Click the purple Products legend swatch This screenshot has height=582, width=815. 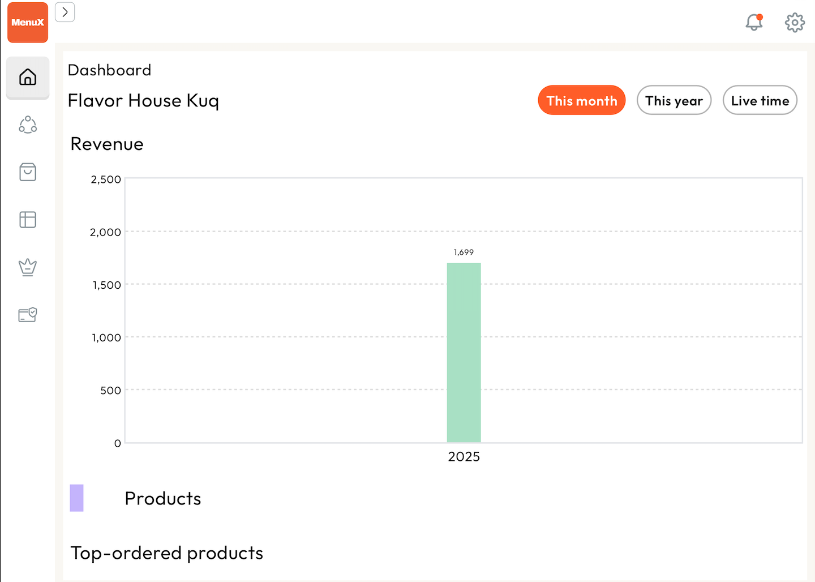click(77, 498)
